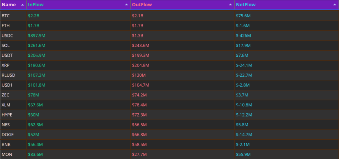
Task: Sort table by OutFlow header text
Action: pos(142,5)
